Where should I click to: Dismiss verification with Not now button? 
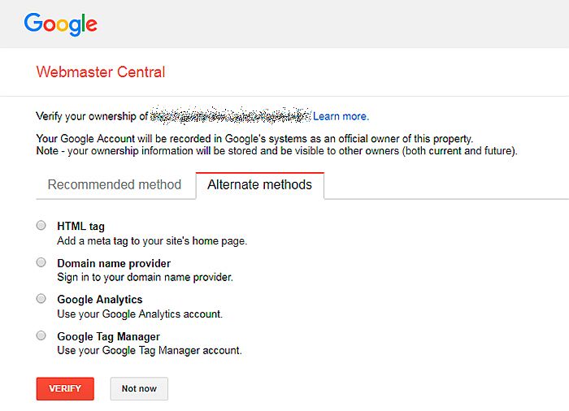pyautogui.click(x=139, y=389)
